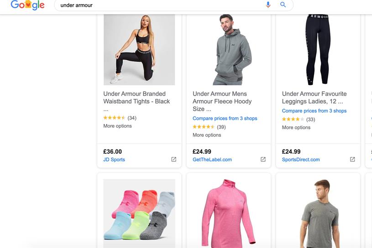The image size is (372, 248).
Task: Open JD Sports listing external link icon
Action: point(174,160)
